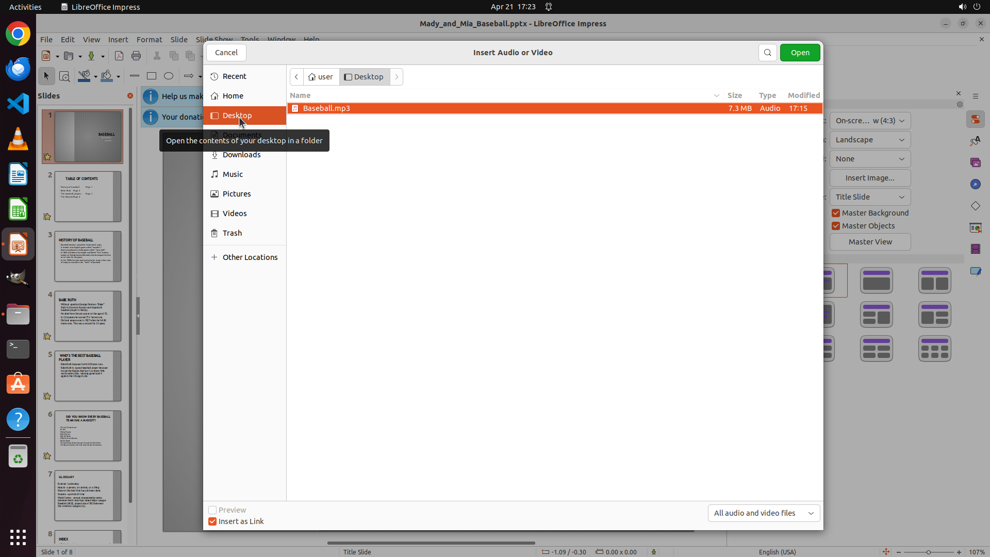Open the sidebar Navigator compass icon
This screenshot has height=557, width=990.
[975, 184]
